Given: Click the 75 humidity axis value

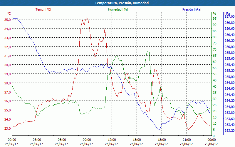Looking at the screenshot, I should point(215,43).
